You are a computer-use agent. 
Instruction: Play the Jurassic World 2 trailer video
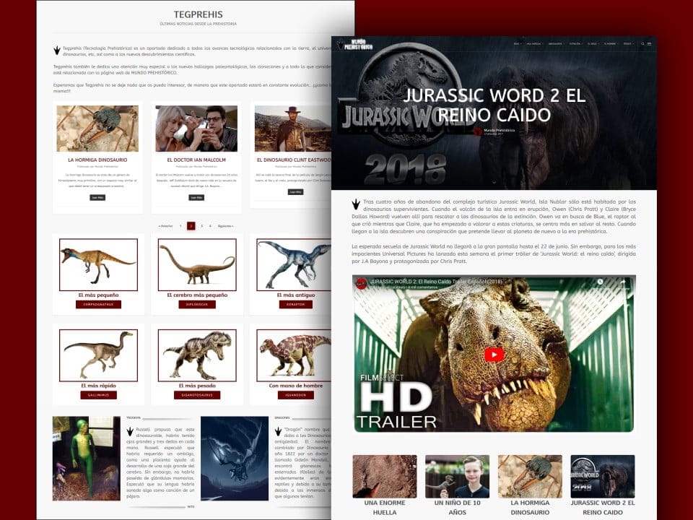click(494, 355)
